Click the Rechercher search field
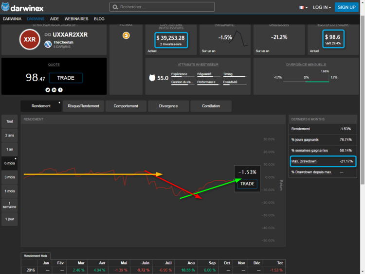365x274 pixels. [162, 7]
